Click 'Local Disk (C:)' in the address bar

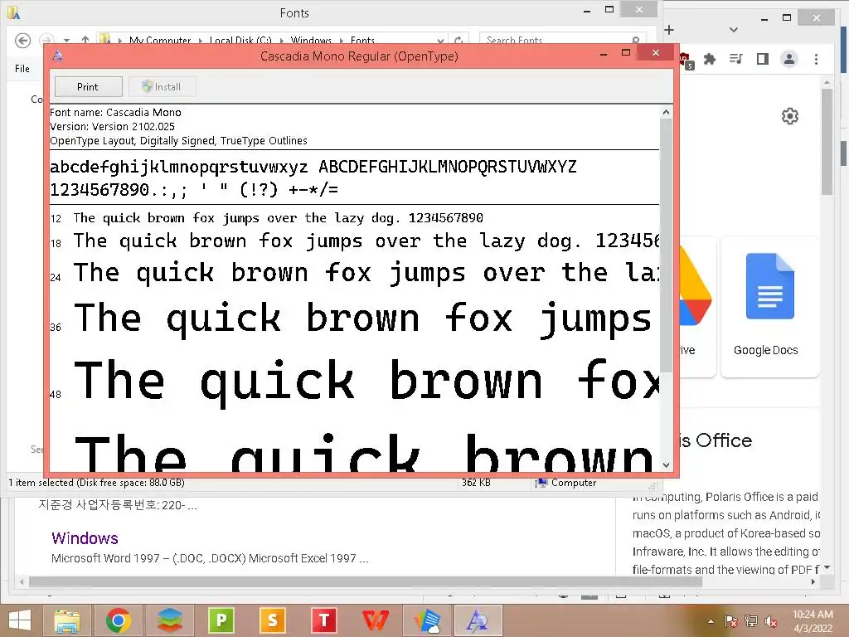tap(240, 41)
